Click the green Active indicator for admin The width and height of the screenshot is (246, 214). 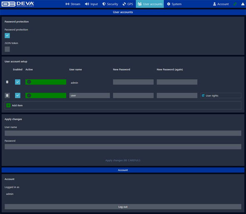point(46,82)
